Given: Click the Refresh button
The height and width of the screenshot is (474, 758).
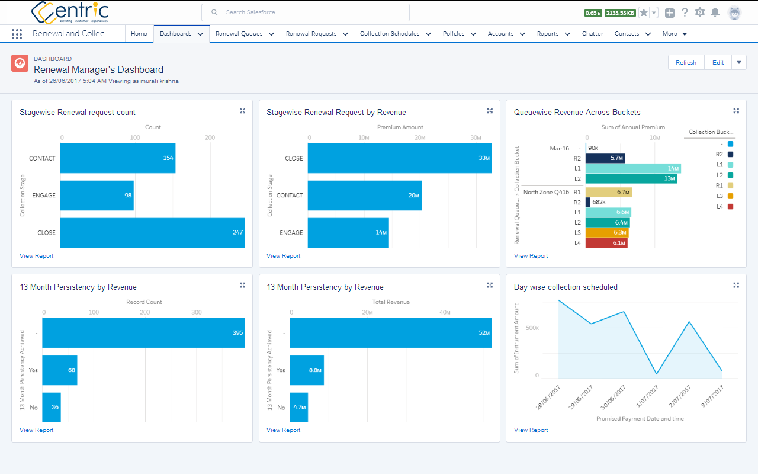Looking at the screenshot, I should pyautogui.click(x=686, y=62).
